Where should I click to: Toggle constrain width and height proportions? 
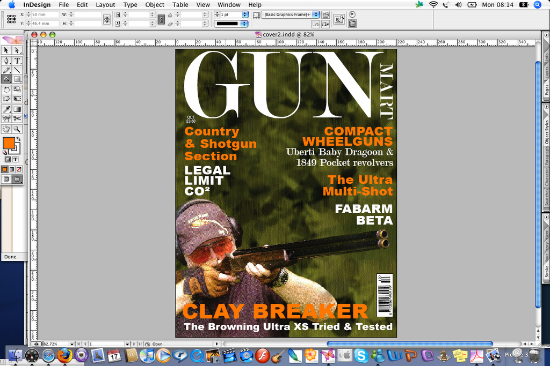coord(107,20)
